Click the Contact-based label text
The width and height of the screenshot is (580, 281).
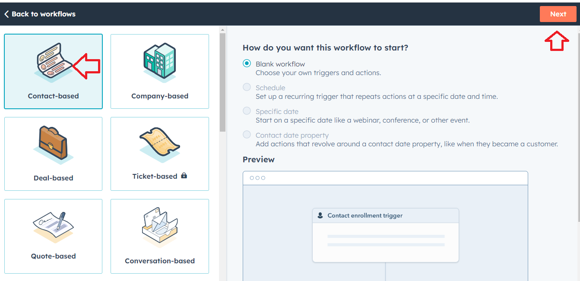click(53, 96)
